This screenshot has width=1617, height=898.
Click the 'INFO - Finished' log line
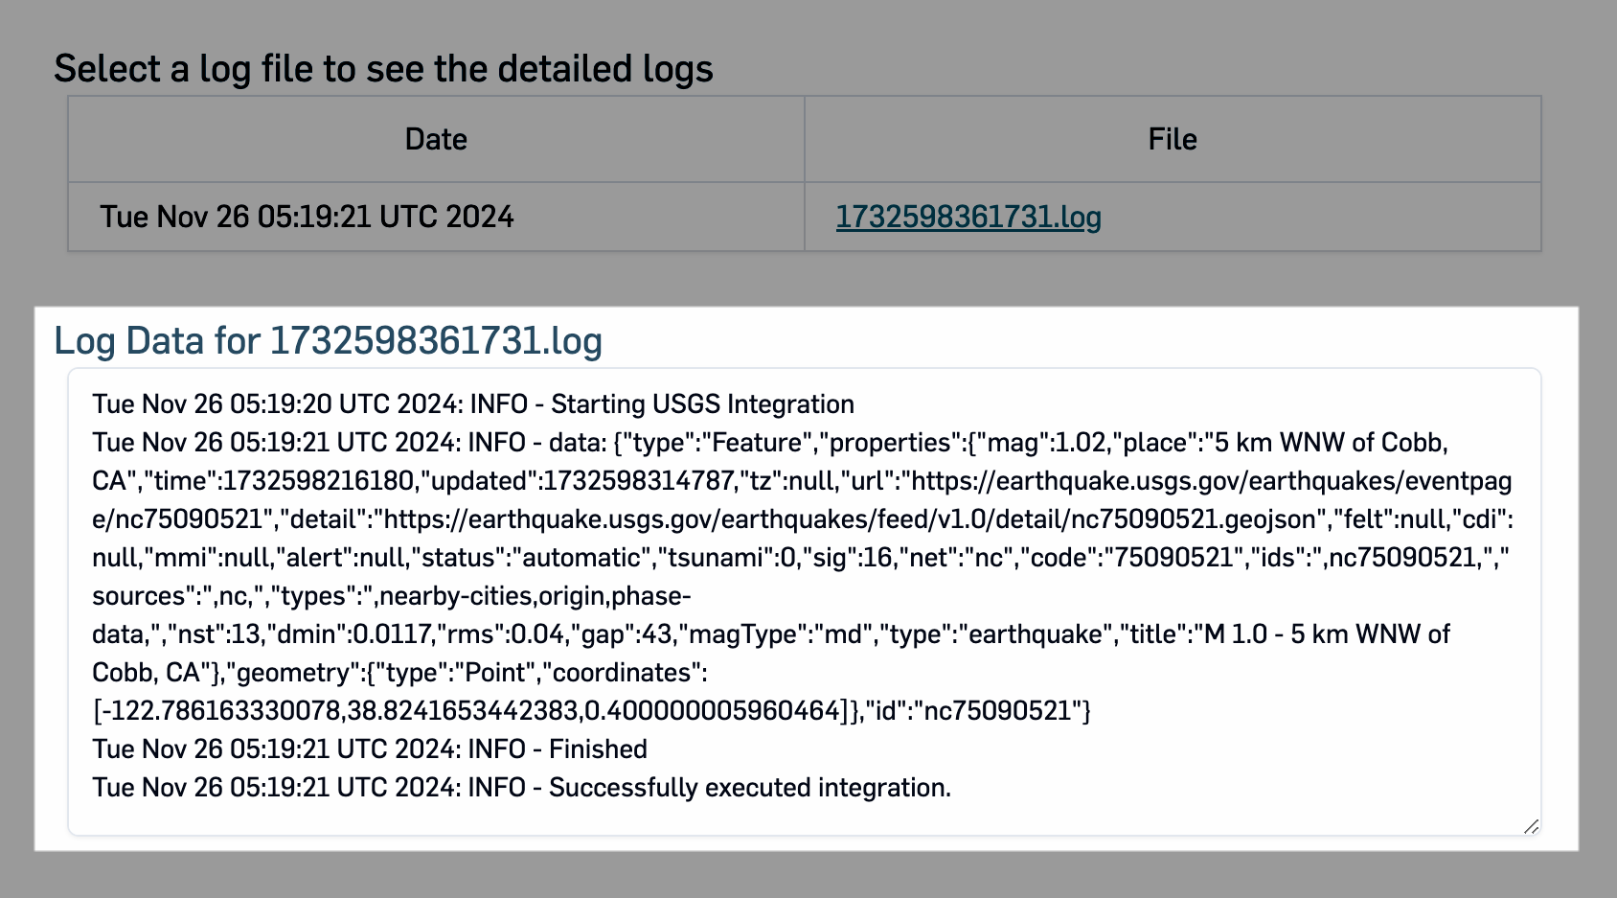[x=370, y=749]
